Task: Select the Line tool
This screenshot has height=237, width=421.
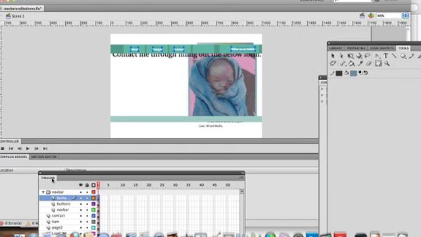Action: click(x=394, y=55)
